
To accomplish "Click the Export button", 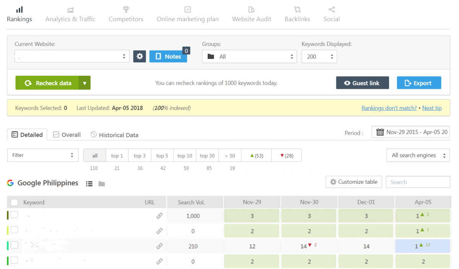I will (x=418, y=83).
